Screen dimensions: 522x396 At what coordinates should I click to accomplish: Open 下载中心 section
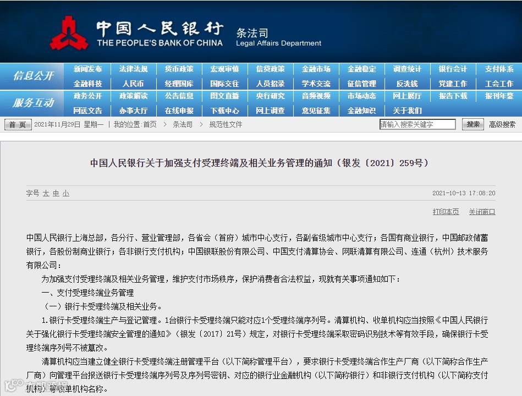click(x=224, y=111)
